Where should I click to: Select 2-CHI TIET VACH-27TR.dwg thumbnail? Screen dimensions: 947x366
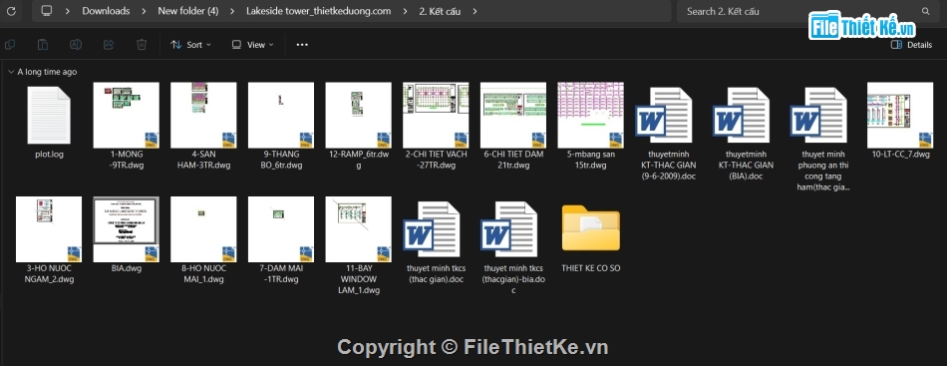tap(436, 116)
